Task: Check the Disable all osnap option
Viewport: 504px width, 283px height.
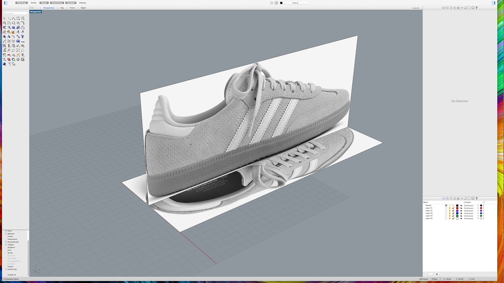Action: 6,275
